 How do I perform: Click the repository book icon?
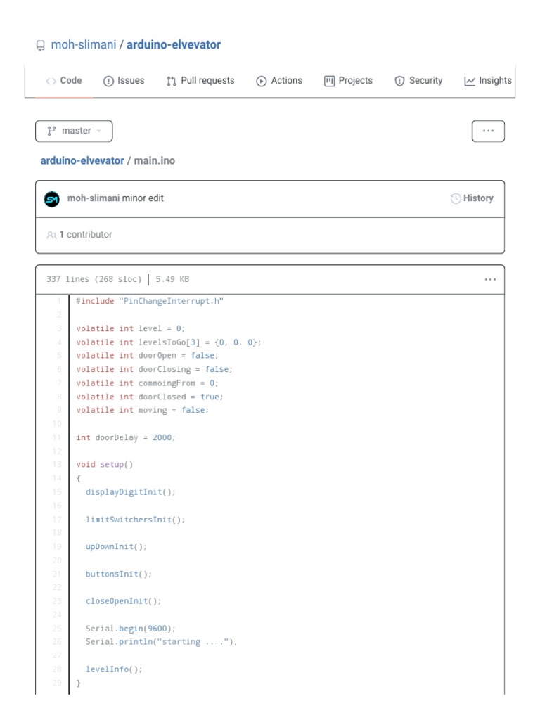(x=40, y=46)
